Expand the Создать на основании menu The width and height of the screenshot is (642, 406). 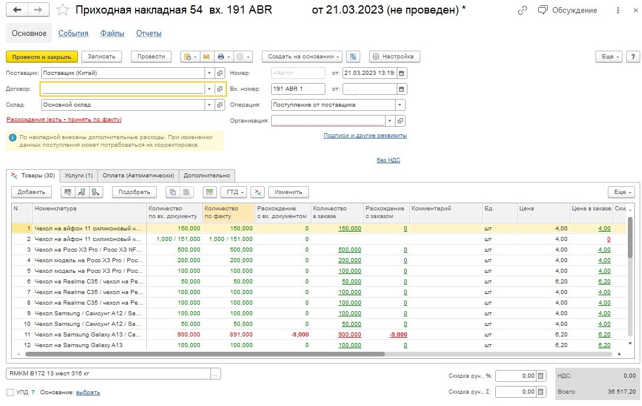click(302, 57)
